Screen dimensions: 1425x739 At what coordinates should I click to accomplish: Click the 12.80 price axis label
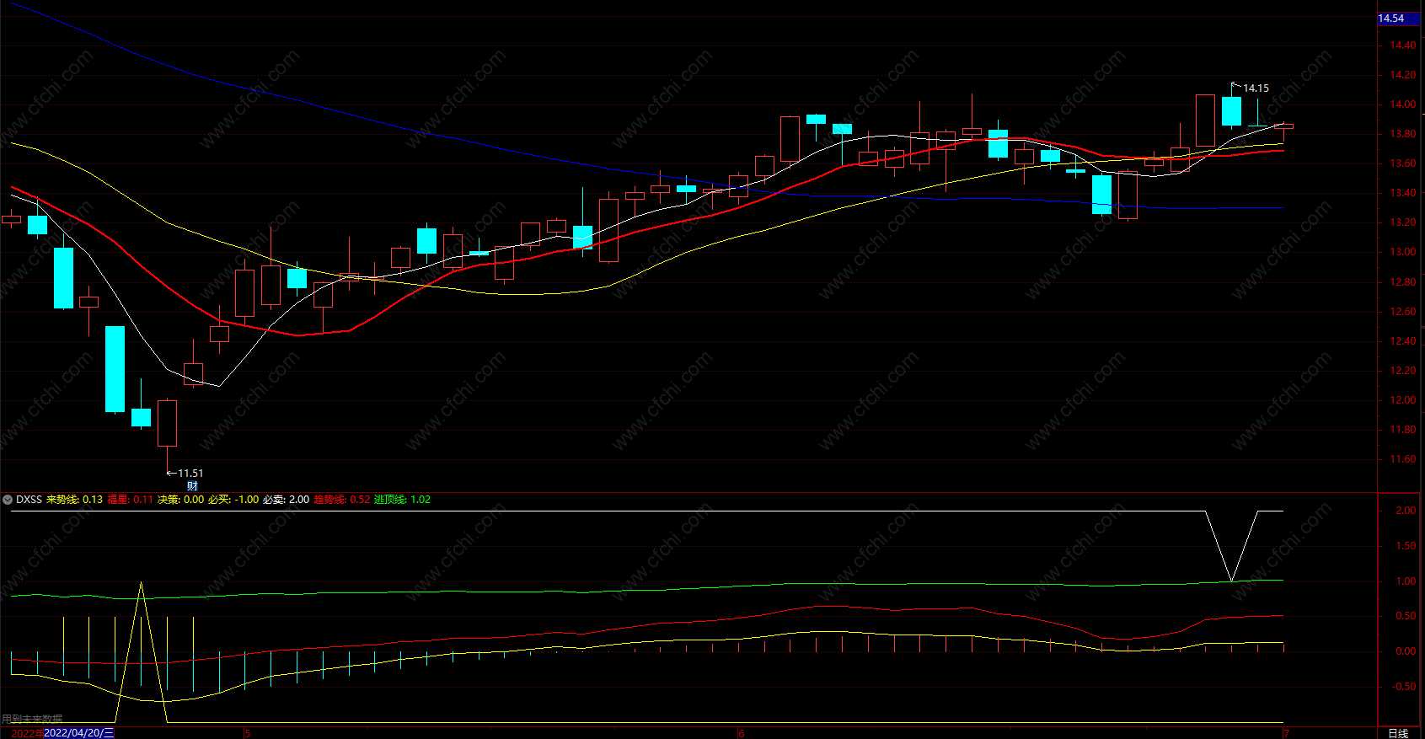(x=1403, y=282)
